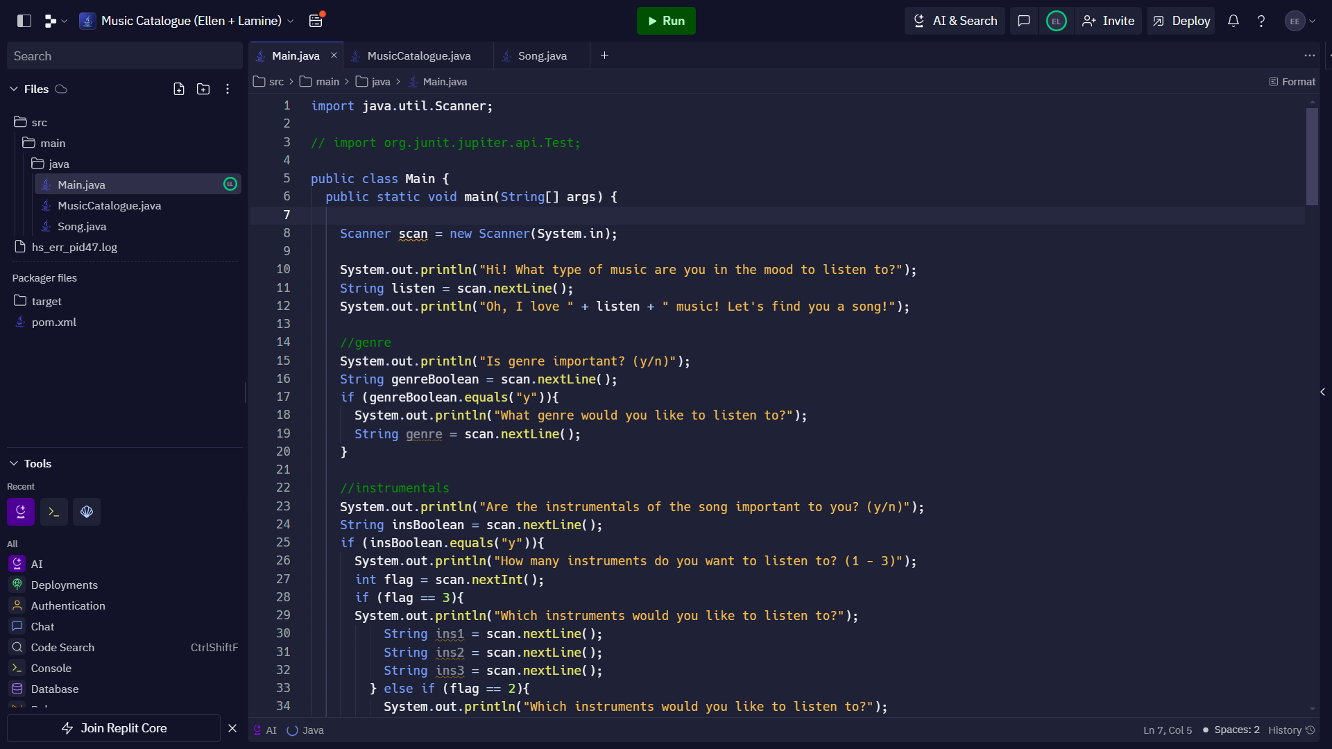Open the calendar icon beside project title
The image size is (1332, 749).
[x=316, y=21]
